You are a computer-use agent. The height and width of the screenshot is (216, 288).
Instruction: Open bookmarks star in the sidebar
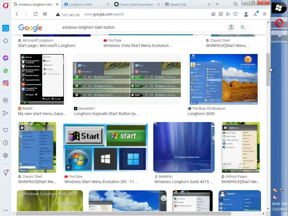pos(6,41)
